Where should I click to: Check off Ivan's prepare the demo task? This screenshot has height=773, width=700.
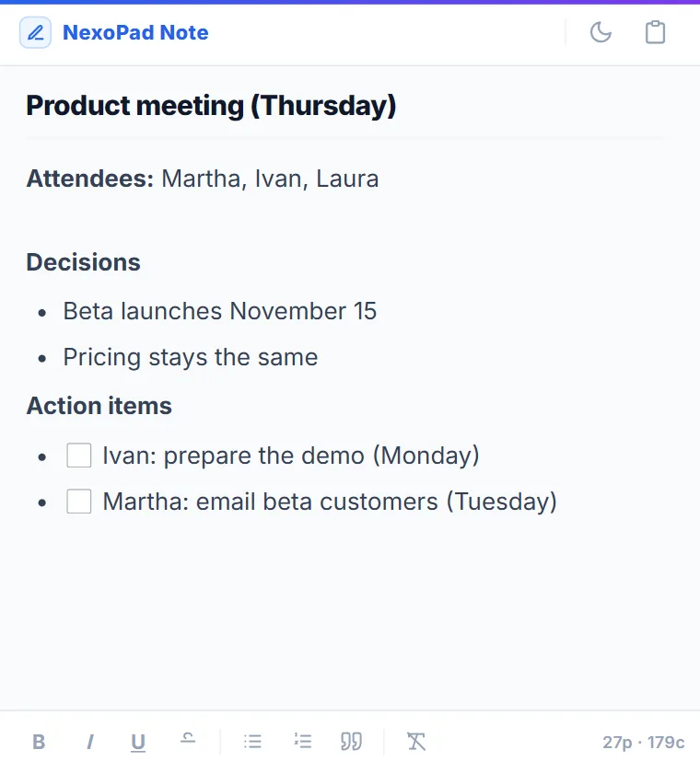click(x=79, y=455)
